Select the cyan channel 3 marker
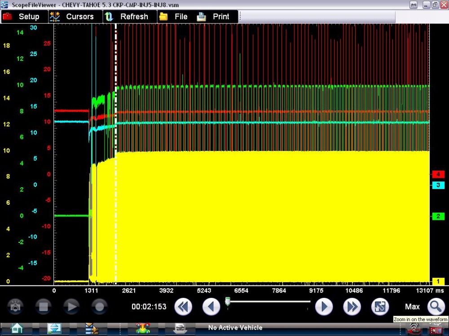449x336 pixels. tap(438, 185)
